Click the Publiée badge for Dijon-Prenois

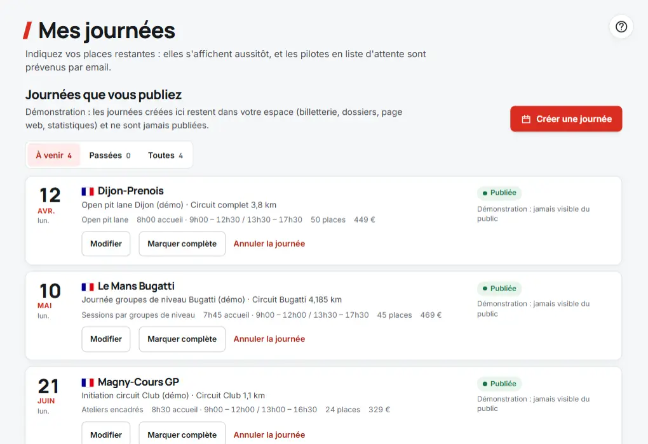coord(499,193)
